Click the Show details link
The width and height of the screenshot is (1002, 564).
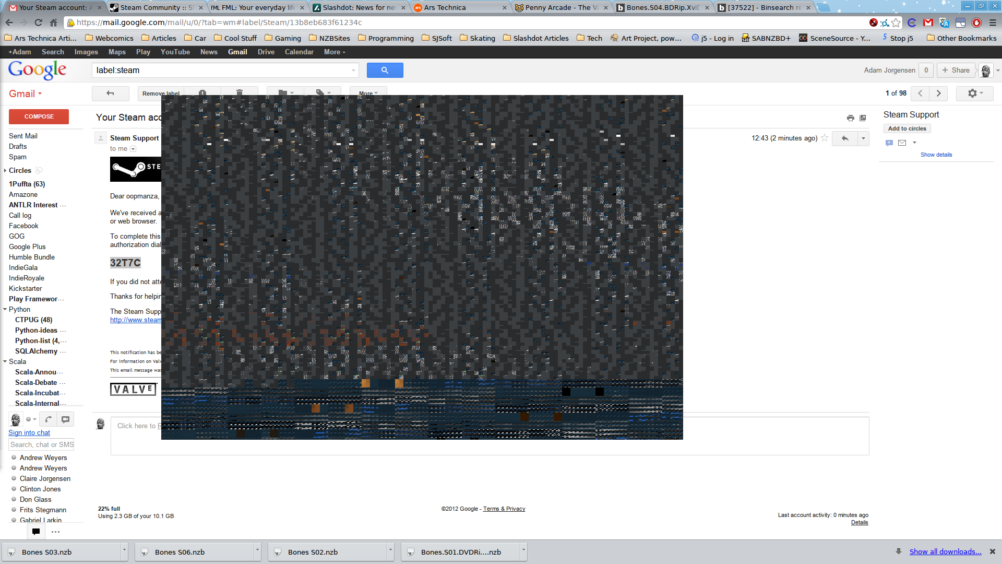tap(936, 155)
